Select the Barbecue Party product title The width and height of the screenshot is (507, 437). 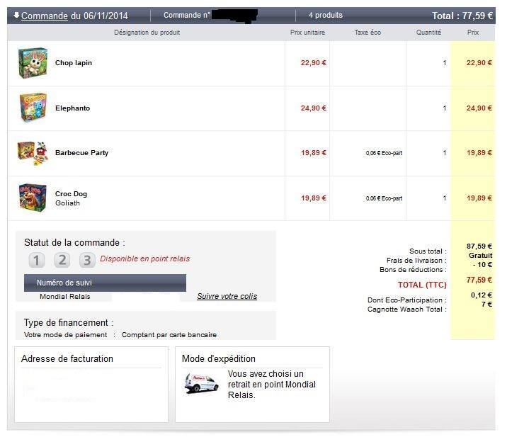[x=81, y=153]
